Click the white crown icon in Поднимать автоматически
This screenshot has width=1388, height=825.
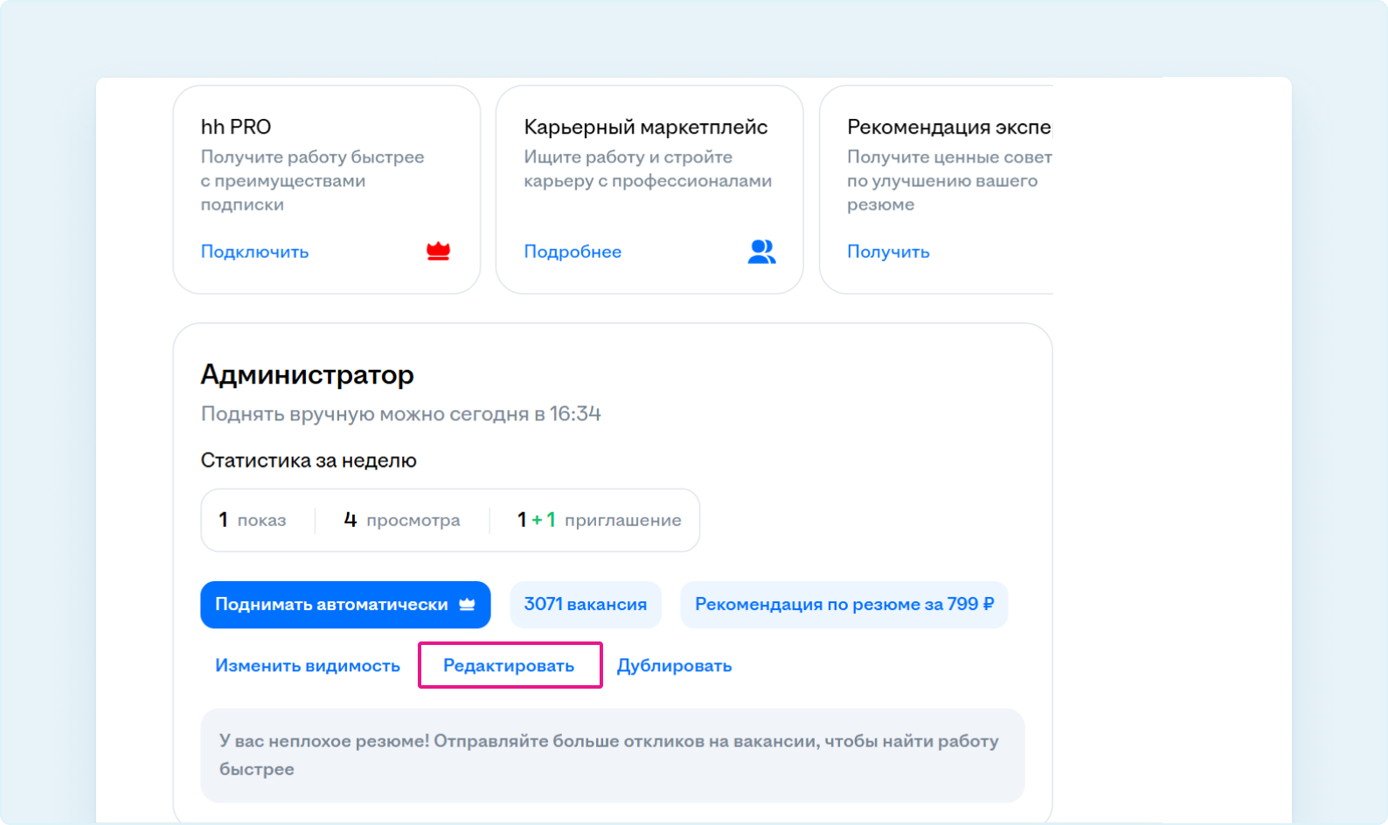pos(467,605)
